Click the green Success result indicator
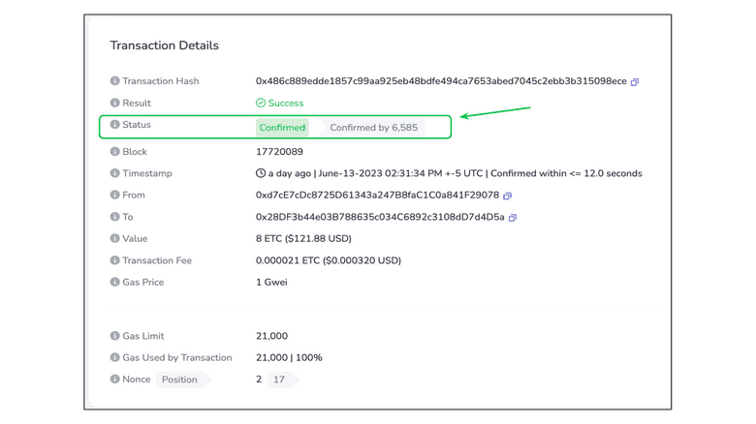Image resolution: width=756 pixels, height=424 pixels. [x=280, y=103]
